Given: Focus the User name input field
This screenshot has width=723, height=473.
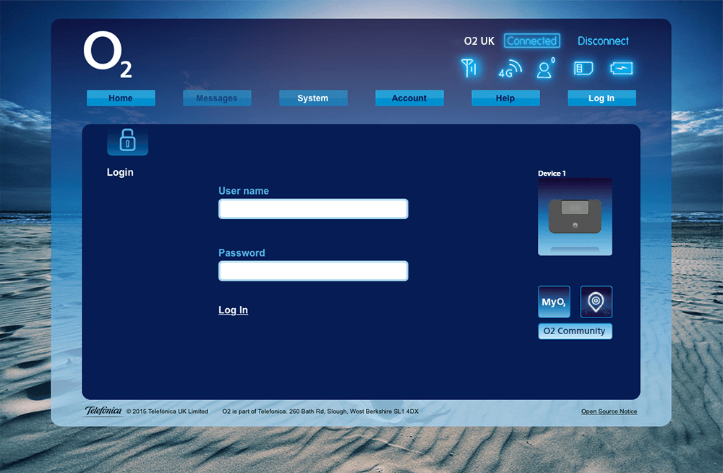Looking at the screenshot, I should click(313, 209).
